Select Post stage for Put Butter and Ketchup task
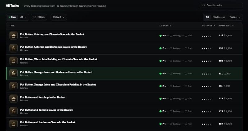This screenshot has height=131, width=248. (188, 98)
